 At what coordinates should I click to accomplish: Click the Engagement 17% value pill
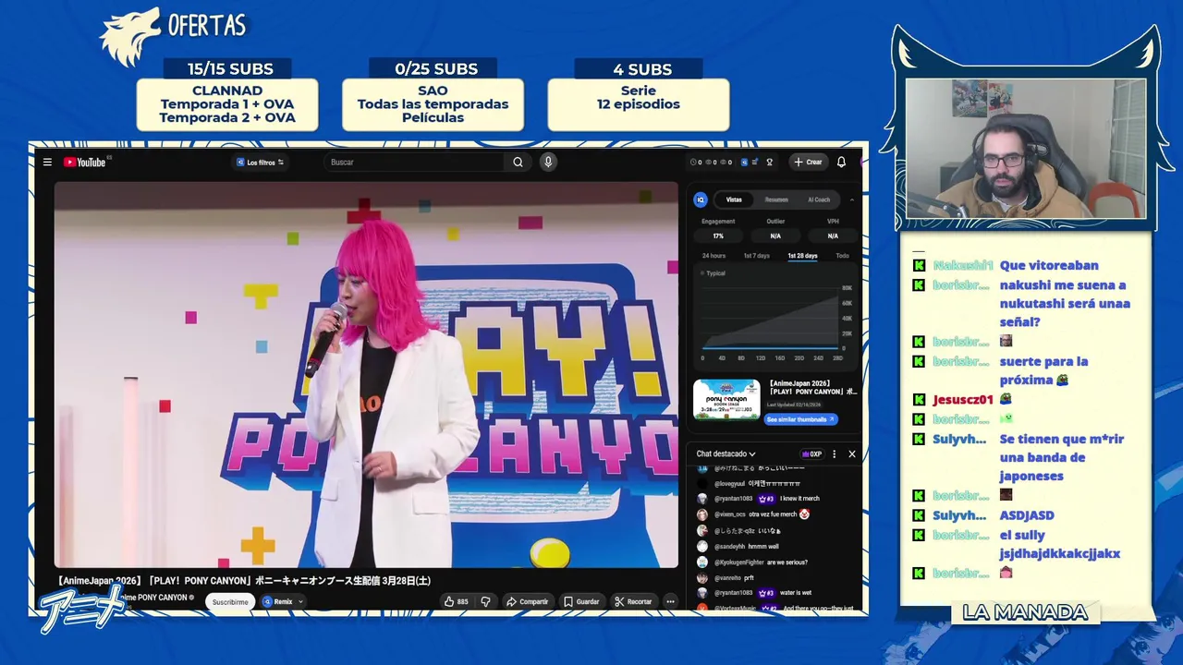(718, 236)
